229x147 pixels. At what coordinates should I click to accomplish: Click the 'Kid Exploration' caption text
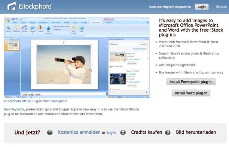tap(118, 67)
